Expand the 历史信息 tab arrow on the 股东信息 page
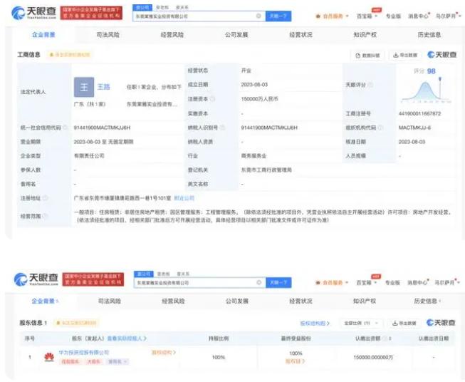Screen dimensions: 465x382 pos(440,301)
